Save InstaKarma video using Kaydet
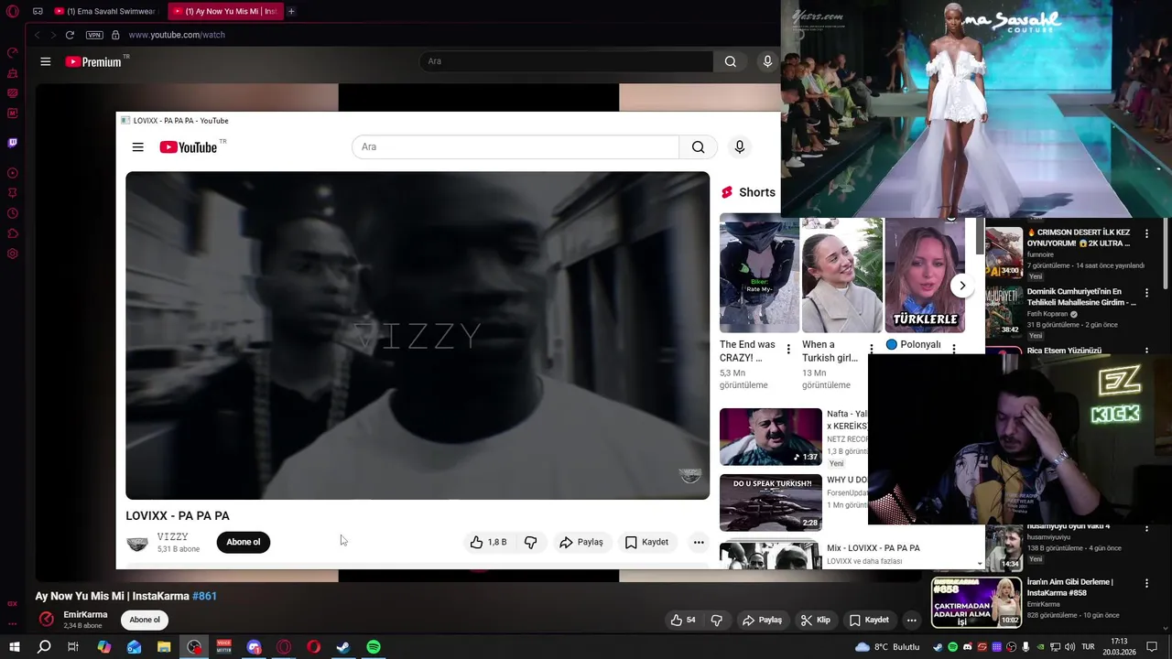Screen dimensions: 1172x659 (869, 620)
